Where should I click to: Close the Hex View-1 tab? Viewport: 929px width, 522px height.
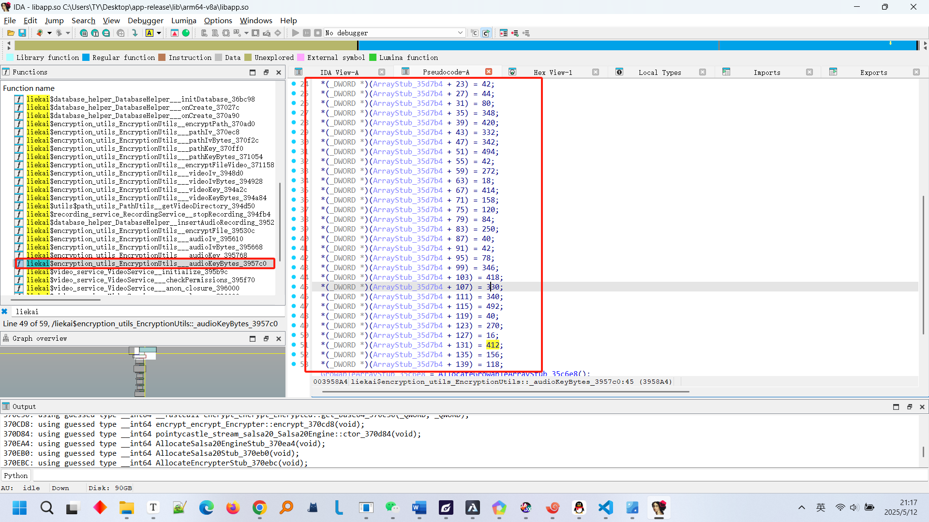(x=596, y=72)
